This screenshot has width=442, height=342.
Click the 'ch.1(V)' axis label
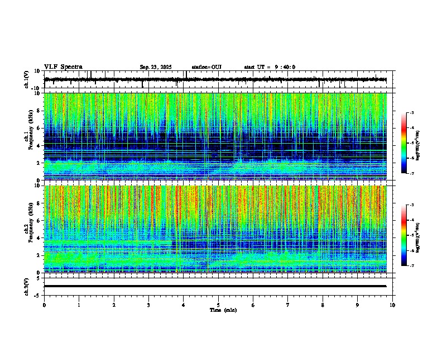[27, 79]
